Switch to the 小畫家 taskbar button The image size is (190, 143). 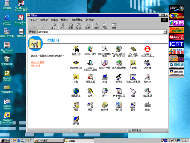(x=49, y=141)
